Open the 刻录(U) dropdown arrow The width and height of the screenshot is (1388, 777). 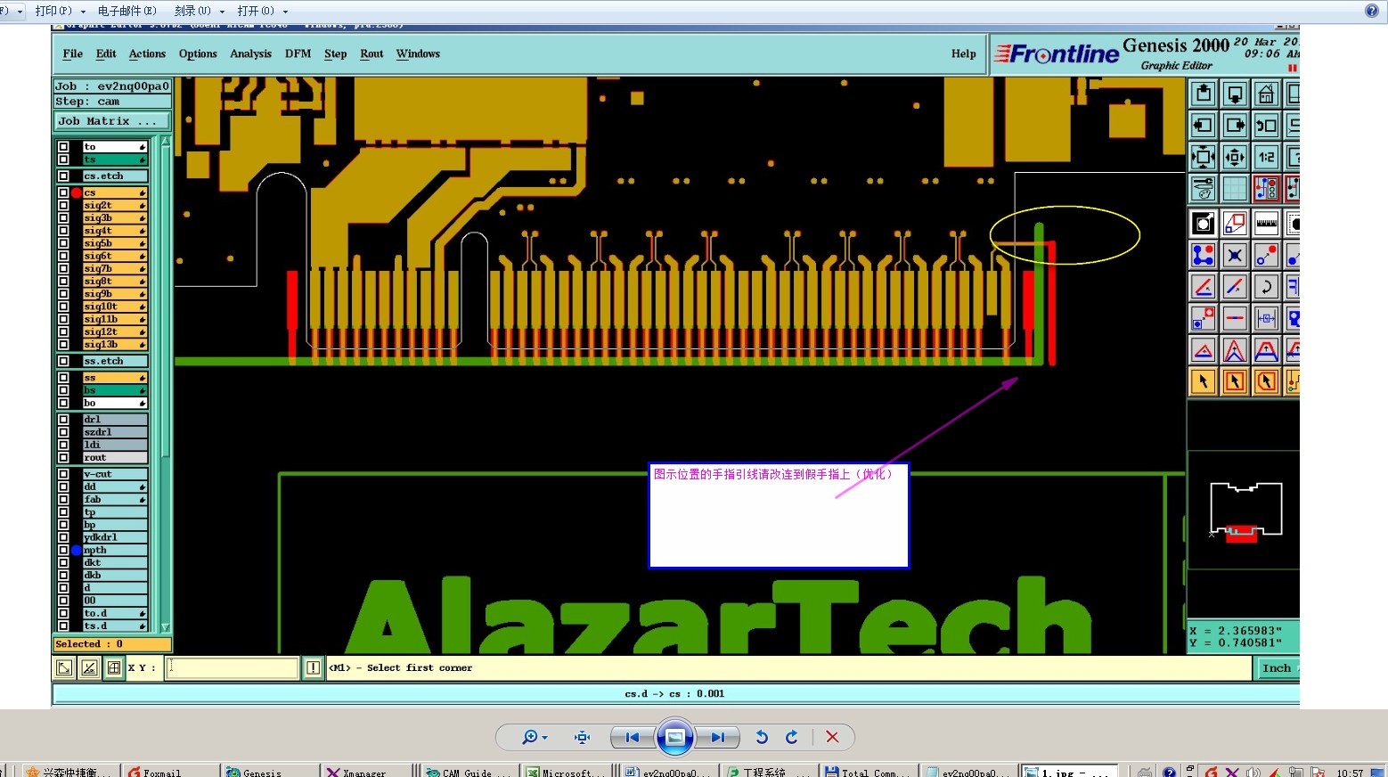(x=222, y=12)
